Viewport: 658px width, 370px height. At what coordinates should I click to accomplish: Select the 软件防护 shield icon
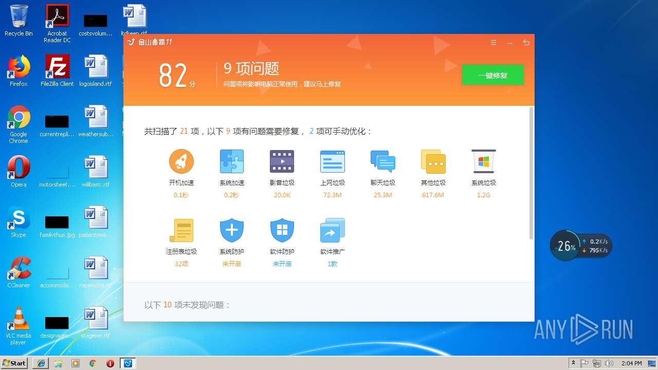282,230
